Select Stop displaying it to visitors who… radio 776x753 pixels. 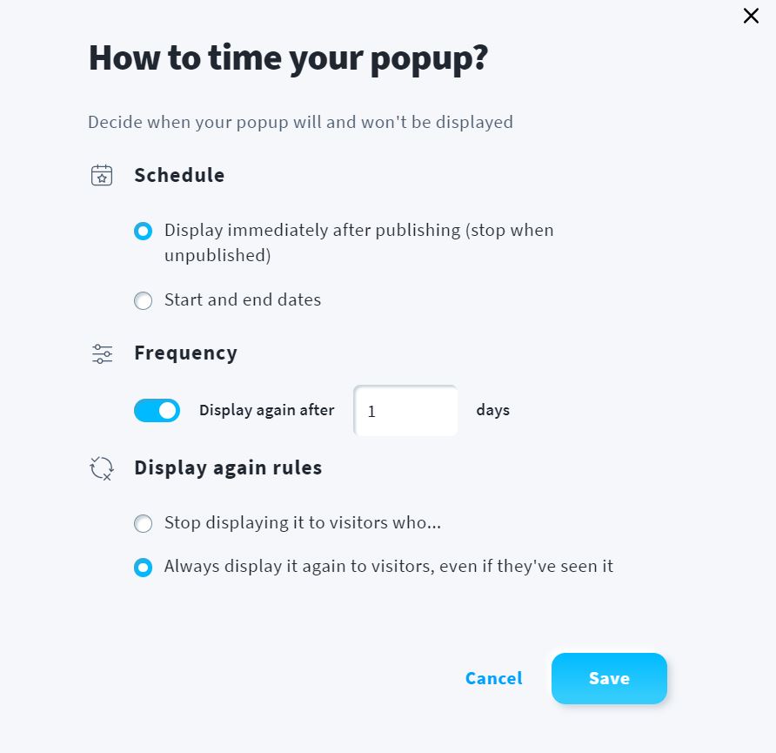pyautogui.click(x=143, y=523)
